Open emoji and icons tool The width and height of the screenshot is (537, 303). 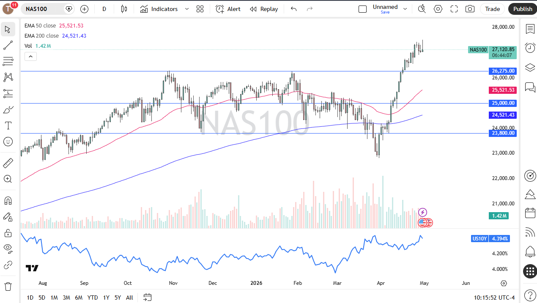point(8,142)
